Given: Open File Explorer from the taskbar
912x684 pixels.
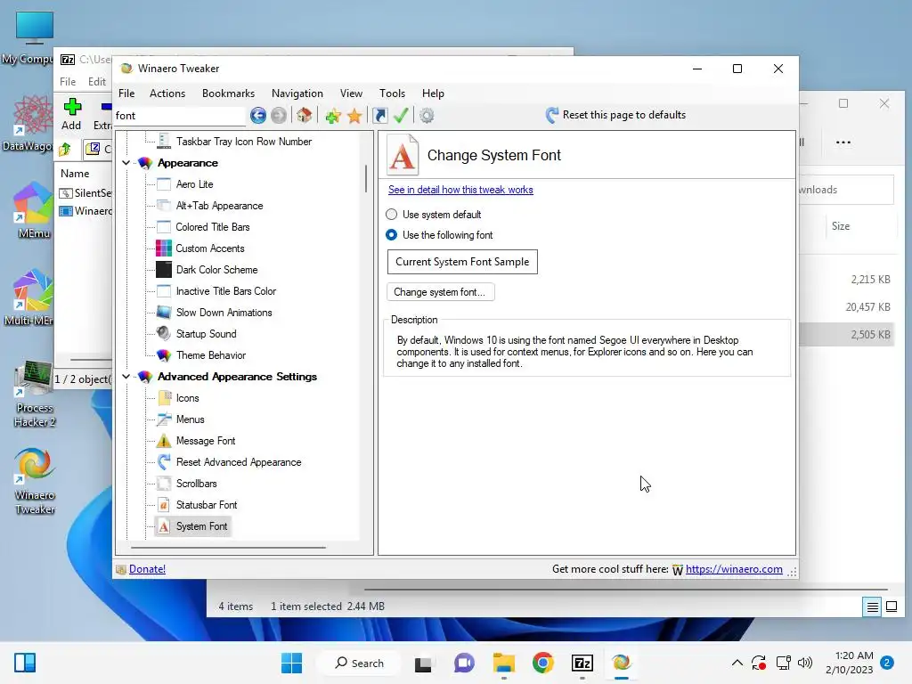Looking at the screenshot, I should (504, 663).
